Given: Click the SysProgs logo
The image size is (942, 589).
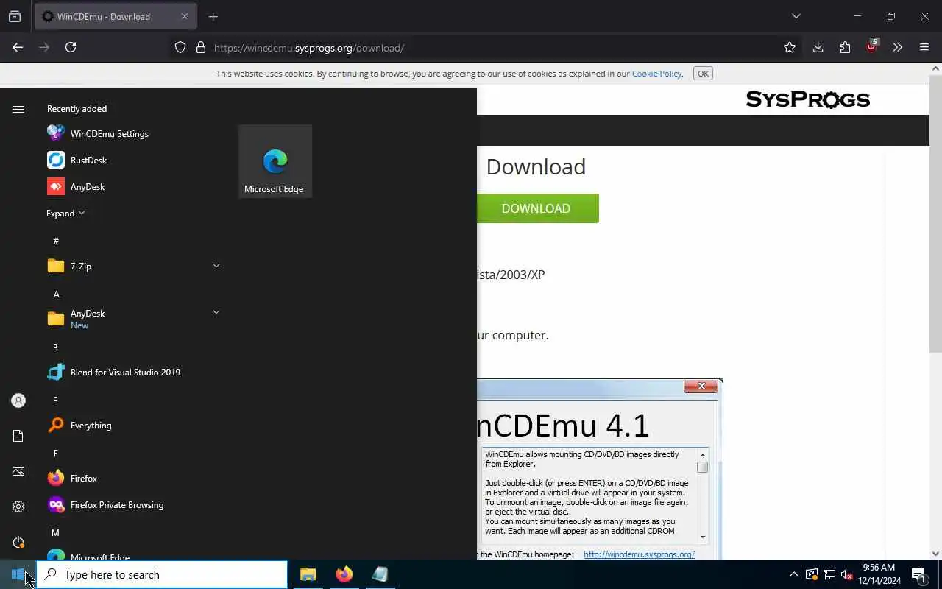Looking at the screenshot, I should tap(807, 99).
